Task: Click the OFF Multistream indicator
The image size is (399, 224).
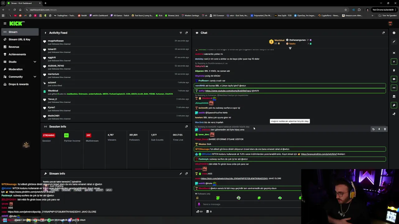Action: pyautogui.click(x=89, y=135)
